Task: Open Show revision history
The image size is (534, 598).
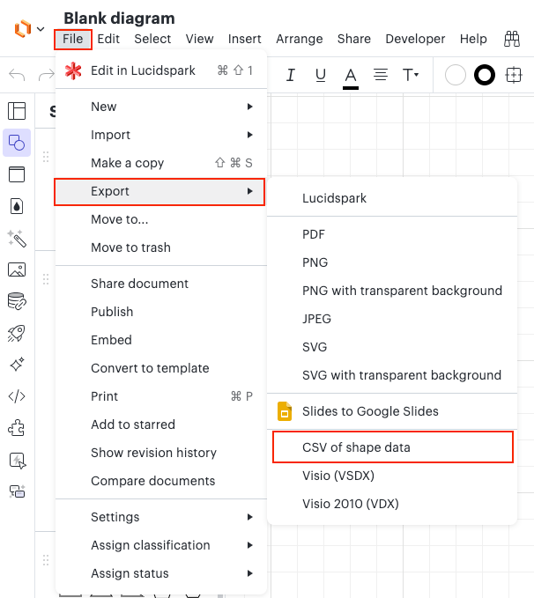Action: coord(160,454)
